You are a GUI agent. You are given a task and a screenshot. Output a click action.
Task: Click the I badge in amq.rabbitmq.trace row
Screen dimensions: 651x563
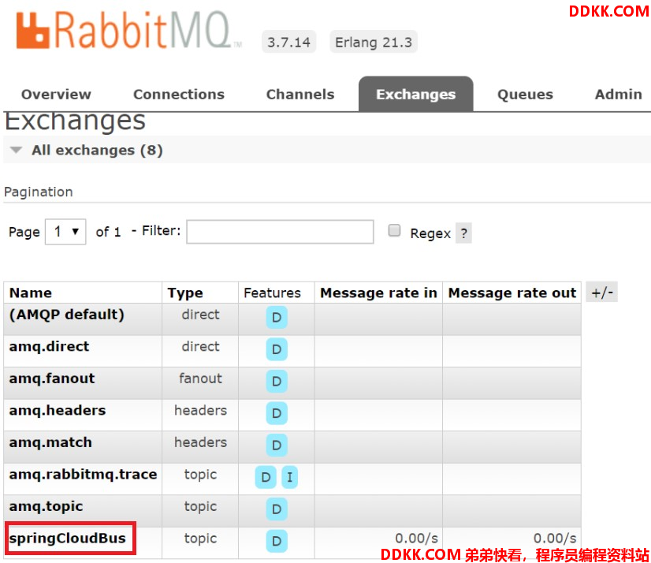(x=290, y=477)
